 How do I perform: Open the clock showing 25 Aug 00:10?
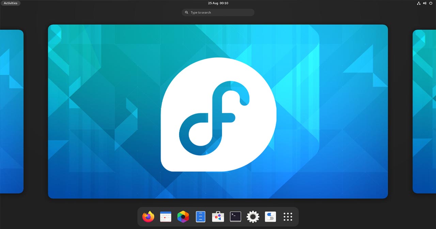click(x=218, y=3)
